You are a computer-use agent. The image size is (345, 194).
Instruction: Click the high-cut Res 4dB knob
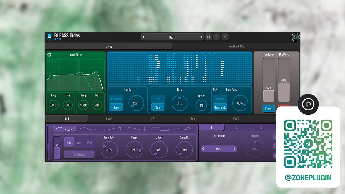click(97, 105)
